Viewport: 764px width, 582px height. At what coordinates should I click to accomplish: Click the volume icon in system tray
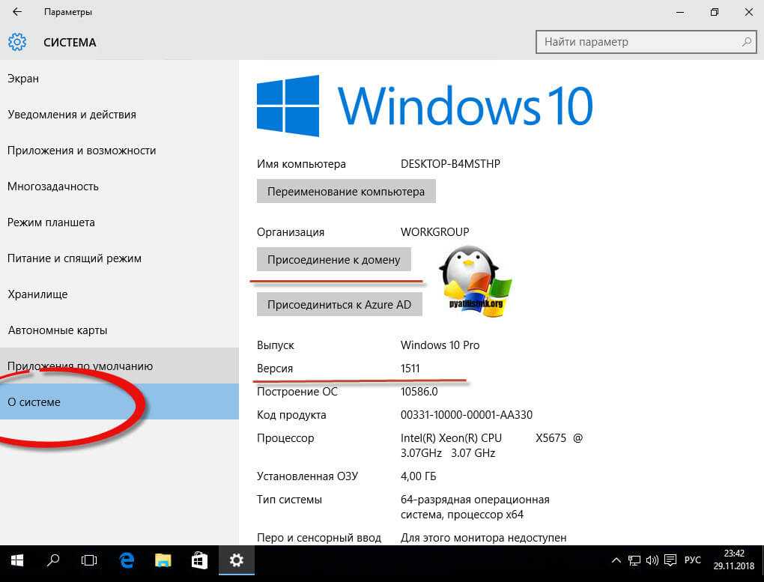point(652,560)
